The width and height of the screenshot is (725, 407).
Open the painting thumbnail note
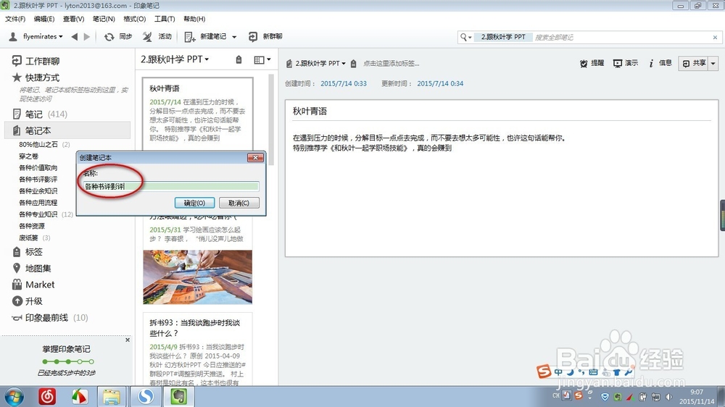197,277
